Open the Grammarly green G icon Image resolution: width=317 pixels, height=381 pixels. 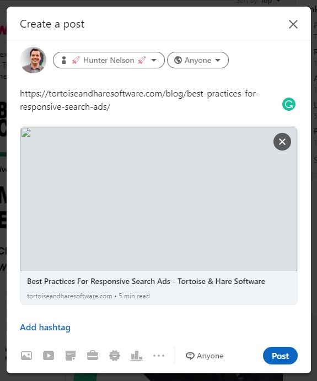pos(288,104)
